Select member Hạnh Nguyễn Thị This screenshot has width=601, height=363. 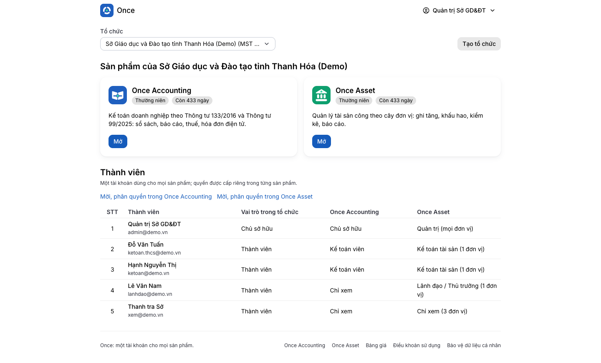(x=152, y=265)
